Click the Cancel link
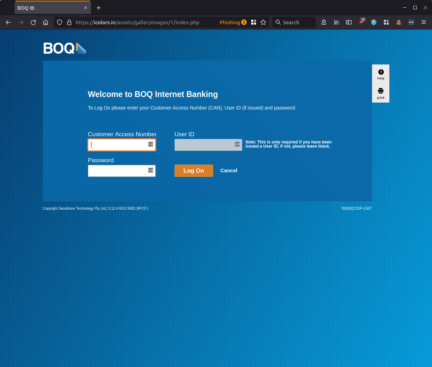Image resolution: width=432 pixels, height=367 pixels. point(229,171)
